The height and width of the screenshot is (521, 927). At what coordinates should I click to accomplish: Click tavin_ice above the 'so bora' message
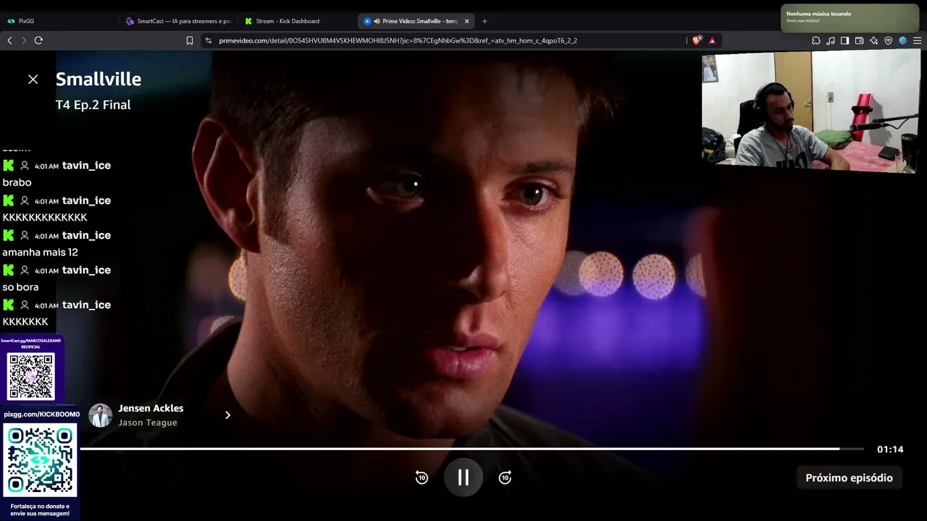click(x=86, y=270)
